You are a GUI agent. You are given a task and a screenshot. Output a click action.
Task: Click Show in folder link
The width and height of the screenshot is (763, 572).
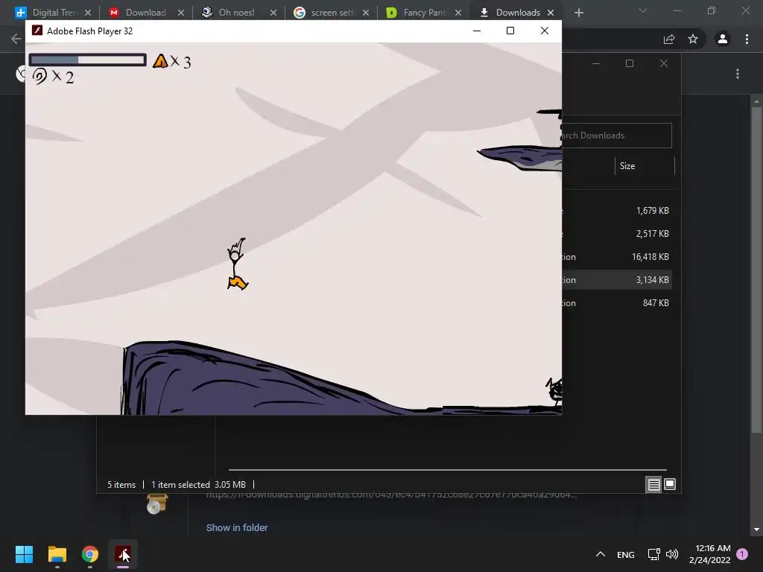point(237,528)
